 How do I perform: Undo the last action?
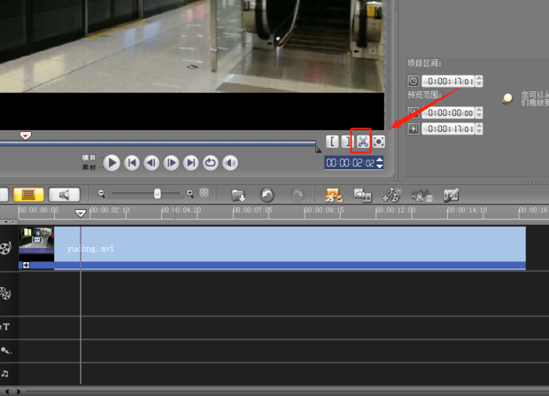tap(267, 195)
